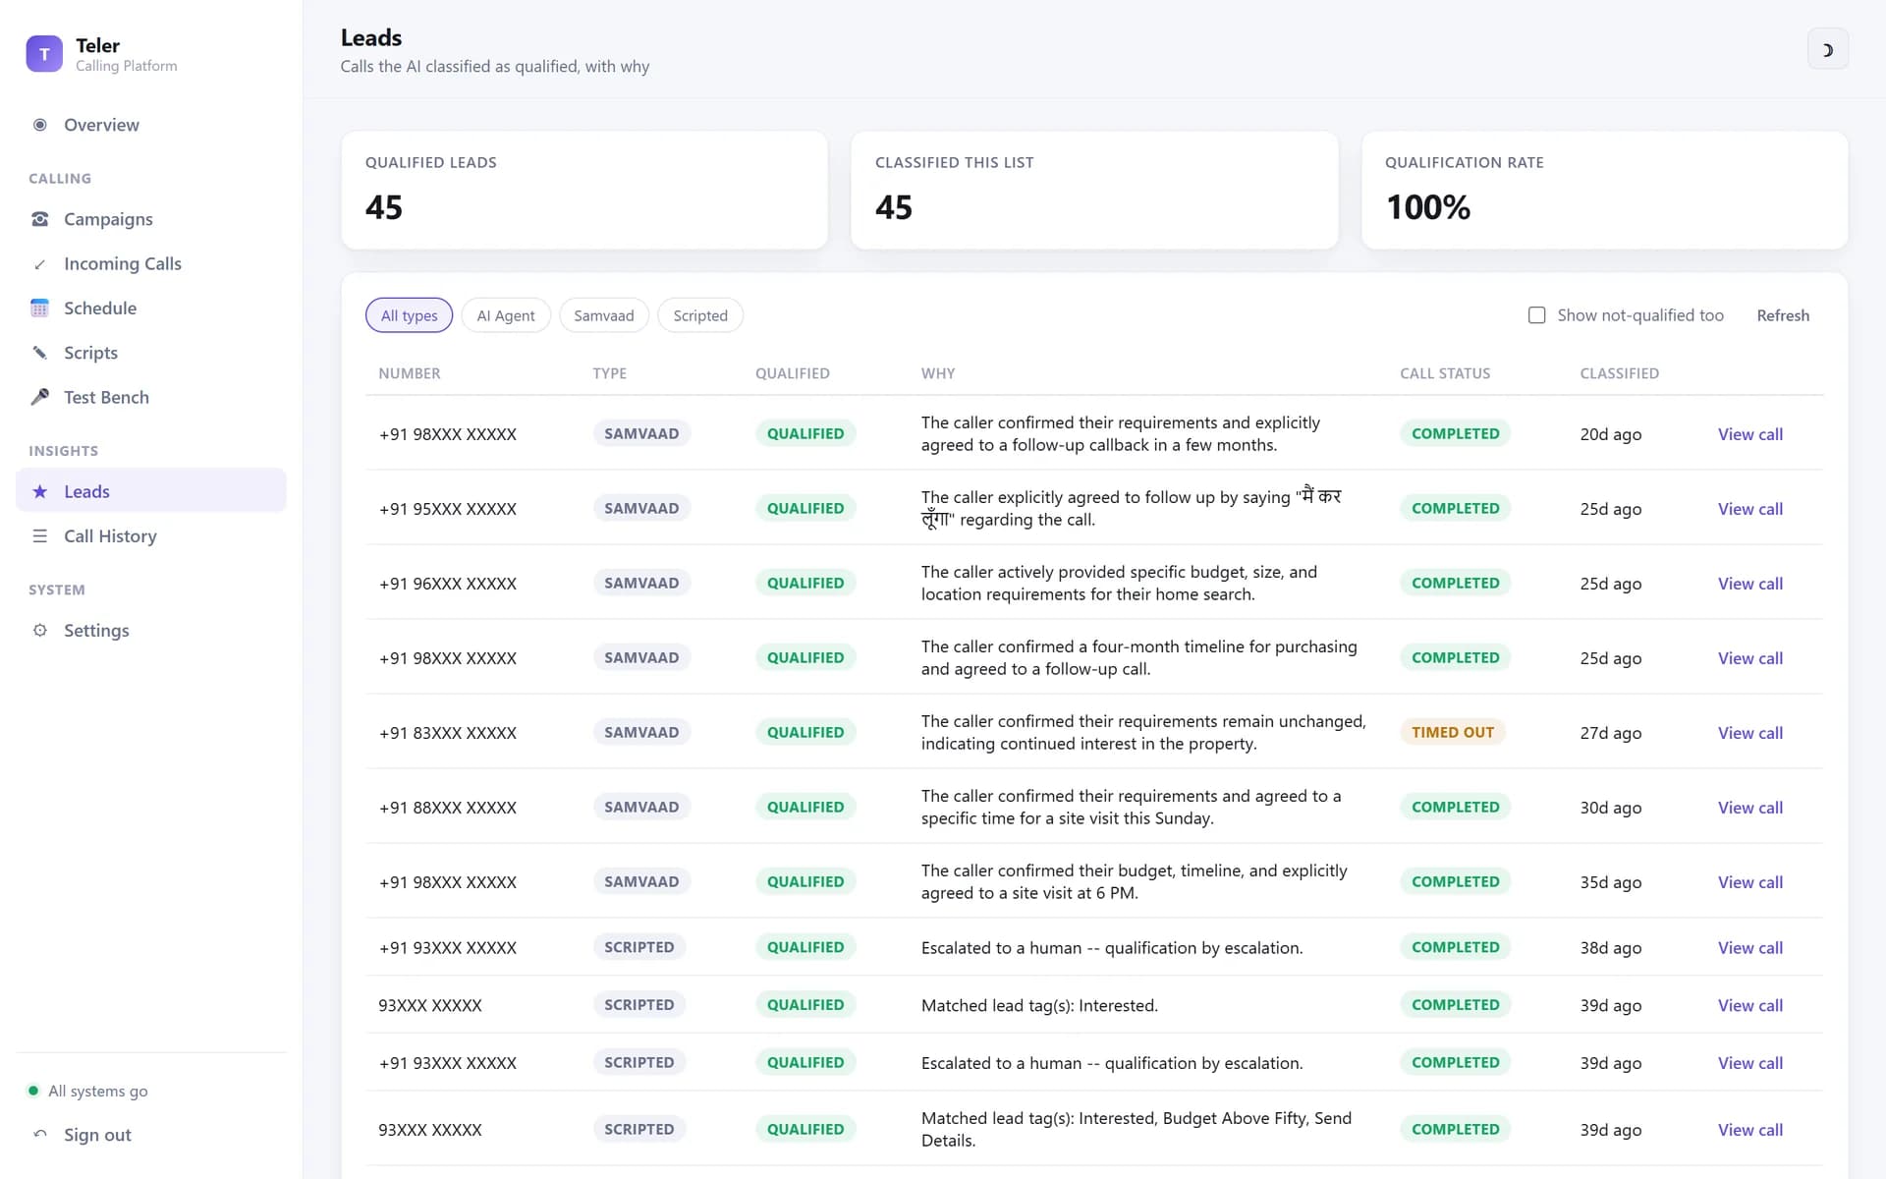Go to Incoming Calls page
Image resolution: width=1886 pixels, height=1179 pixels.
coord(123,263)
